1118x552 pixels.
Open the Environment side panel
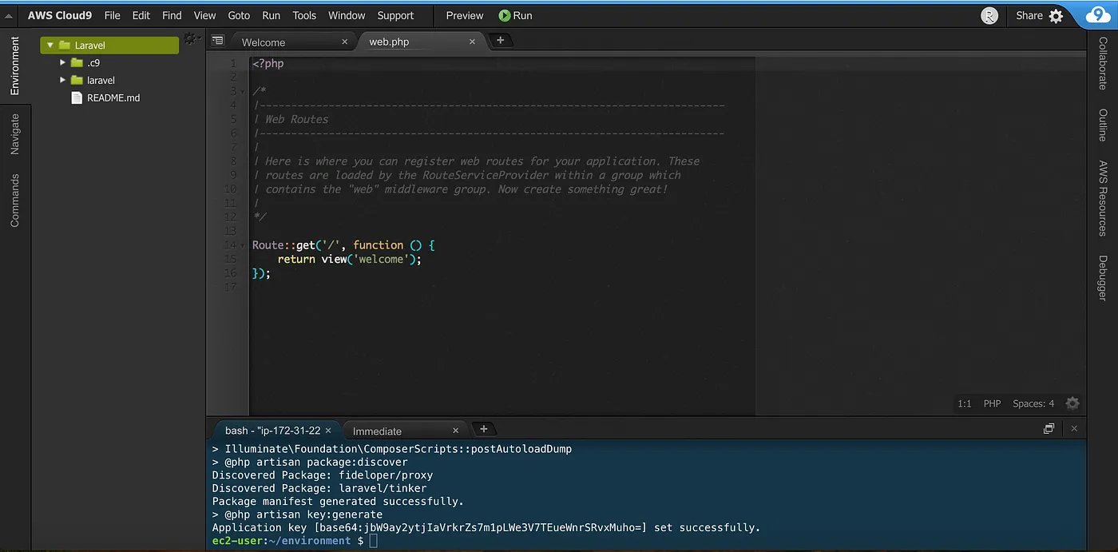(14, 66)
